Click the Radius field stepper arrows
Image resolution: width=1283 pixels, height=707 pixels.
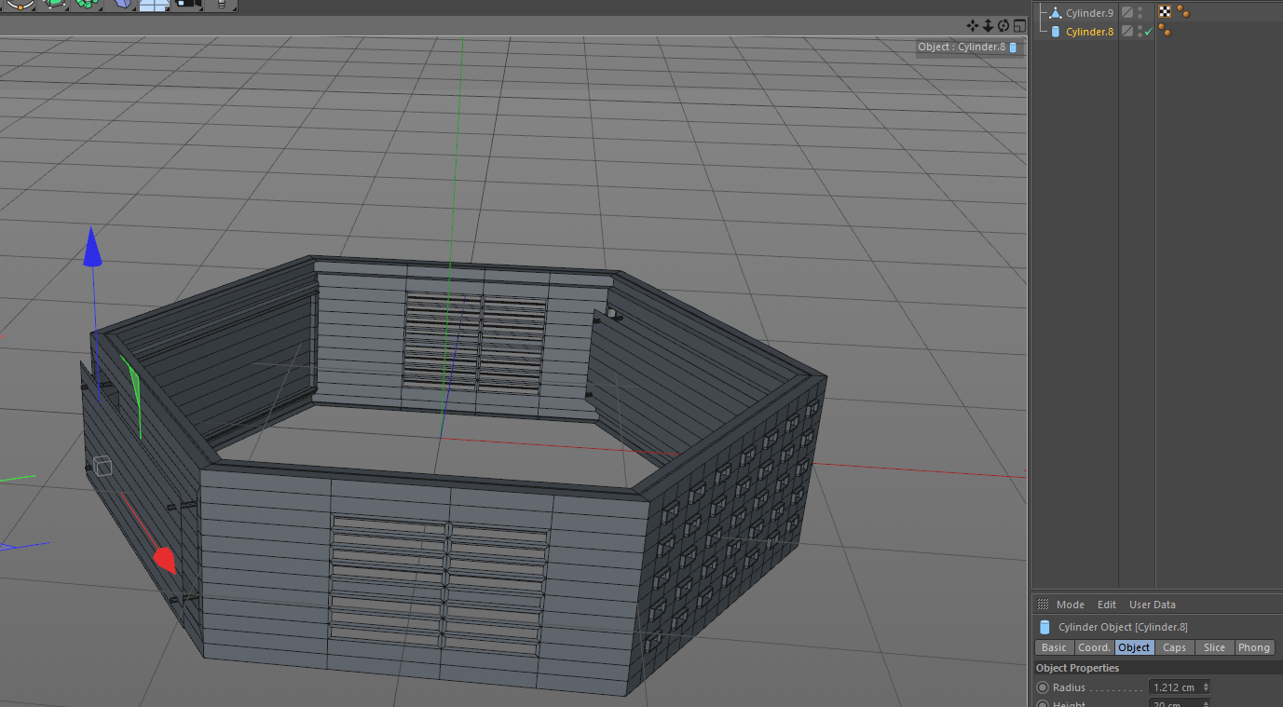pos(1206,687)
